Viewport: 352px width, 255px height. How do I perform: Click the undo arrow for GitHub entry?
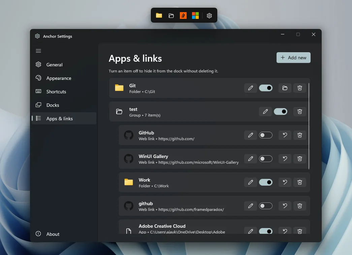pyautogui.click(x=285, y=135)
